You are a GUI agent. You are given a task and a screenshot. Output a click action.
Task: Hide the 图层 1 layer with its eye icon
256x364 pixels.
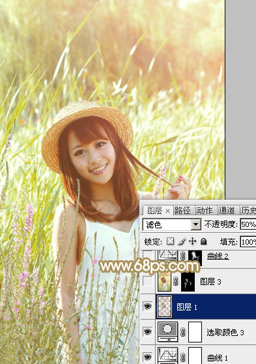[148, 307]
